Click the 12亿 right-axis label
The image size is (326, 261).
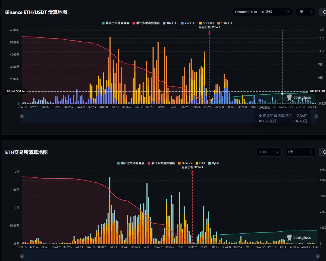coord(321,51)
